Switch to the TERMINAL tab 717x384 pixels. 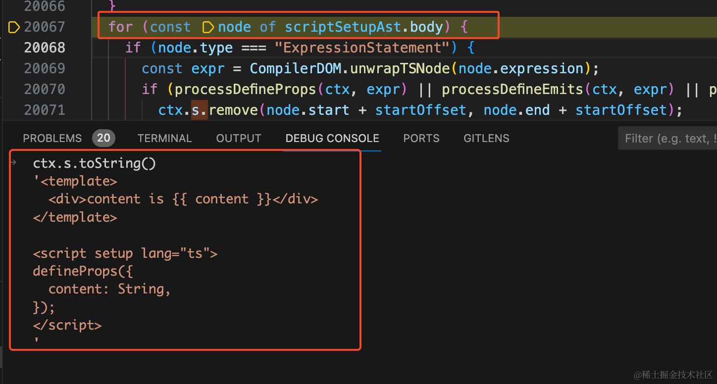[164, 138]
